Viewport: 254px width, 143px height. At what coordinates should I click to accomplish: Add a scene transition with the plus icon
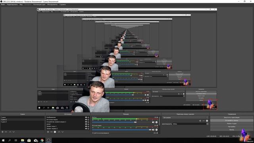(x=200, y=121)
